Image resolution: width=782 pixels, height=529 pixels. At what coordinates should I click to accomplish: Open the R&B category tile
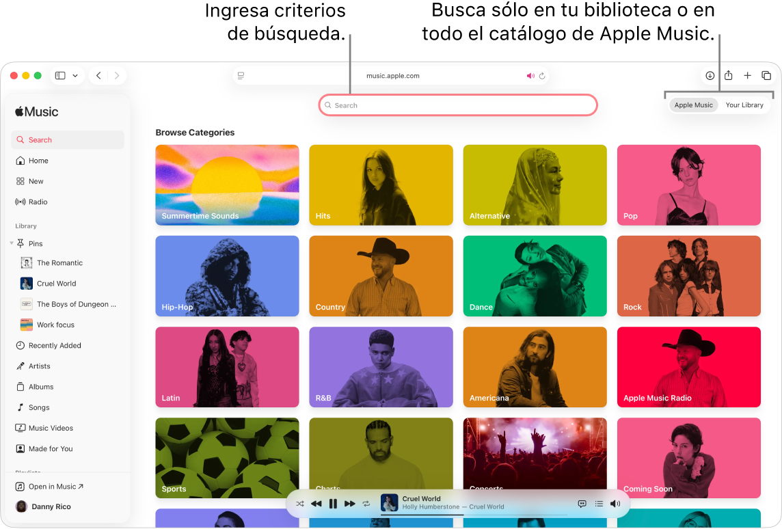click(x=381, y=367)
